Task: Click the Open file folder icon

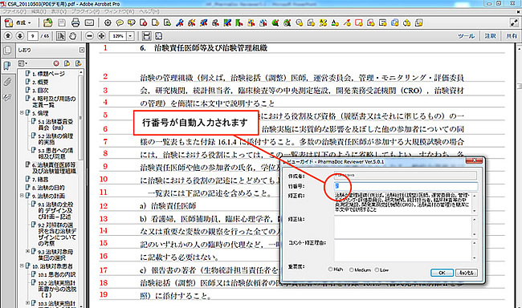Action: pos(48,22)
